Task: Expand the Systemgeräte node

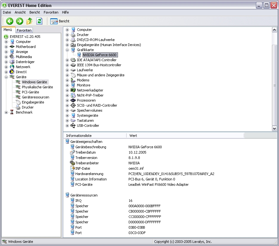Action: (x=67, y=115)
